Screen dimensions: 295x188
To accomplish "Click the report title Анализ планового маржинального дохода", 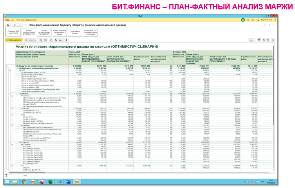I will (87, 47).
